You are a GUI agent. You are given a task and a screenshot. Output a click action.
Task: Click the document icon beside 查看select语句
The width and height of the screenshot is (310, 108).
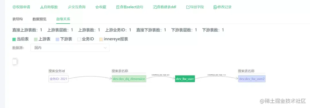coord(118,7)
